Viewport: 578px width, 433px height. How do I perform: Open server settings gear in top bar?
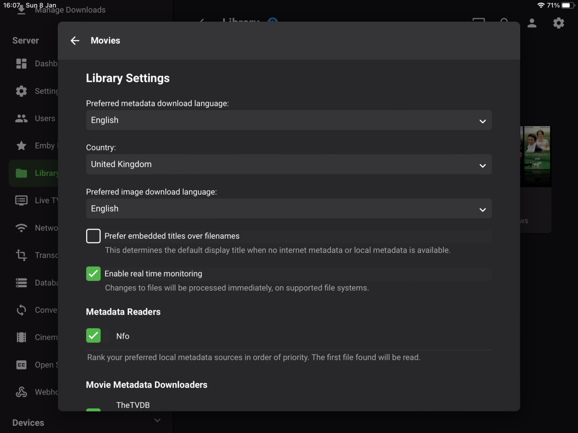pos(558,23)
